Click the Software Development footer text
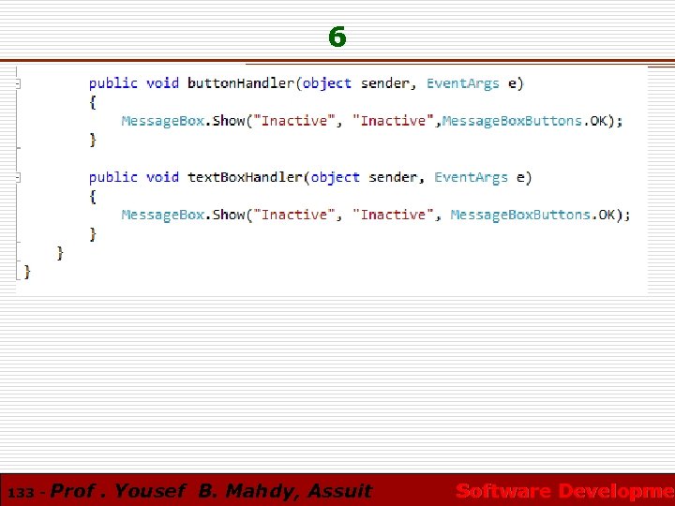The image size is (675, 506). (x=564, y=491)
